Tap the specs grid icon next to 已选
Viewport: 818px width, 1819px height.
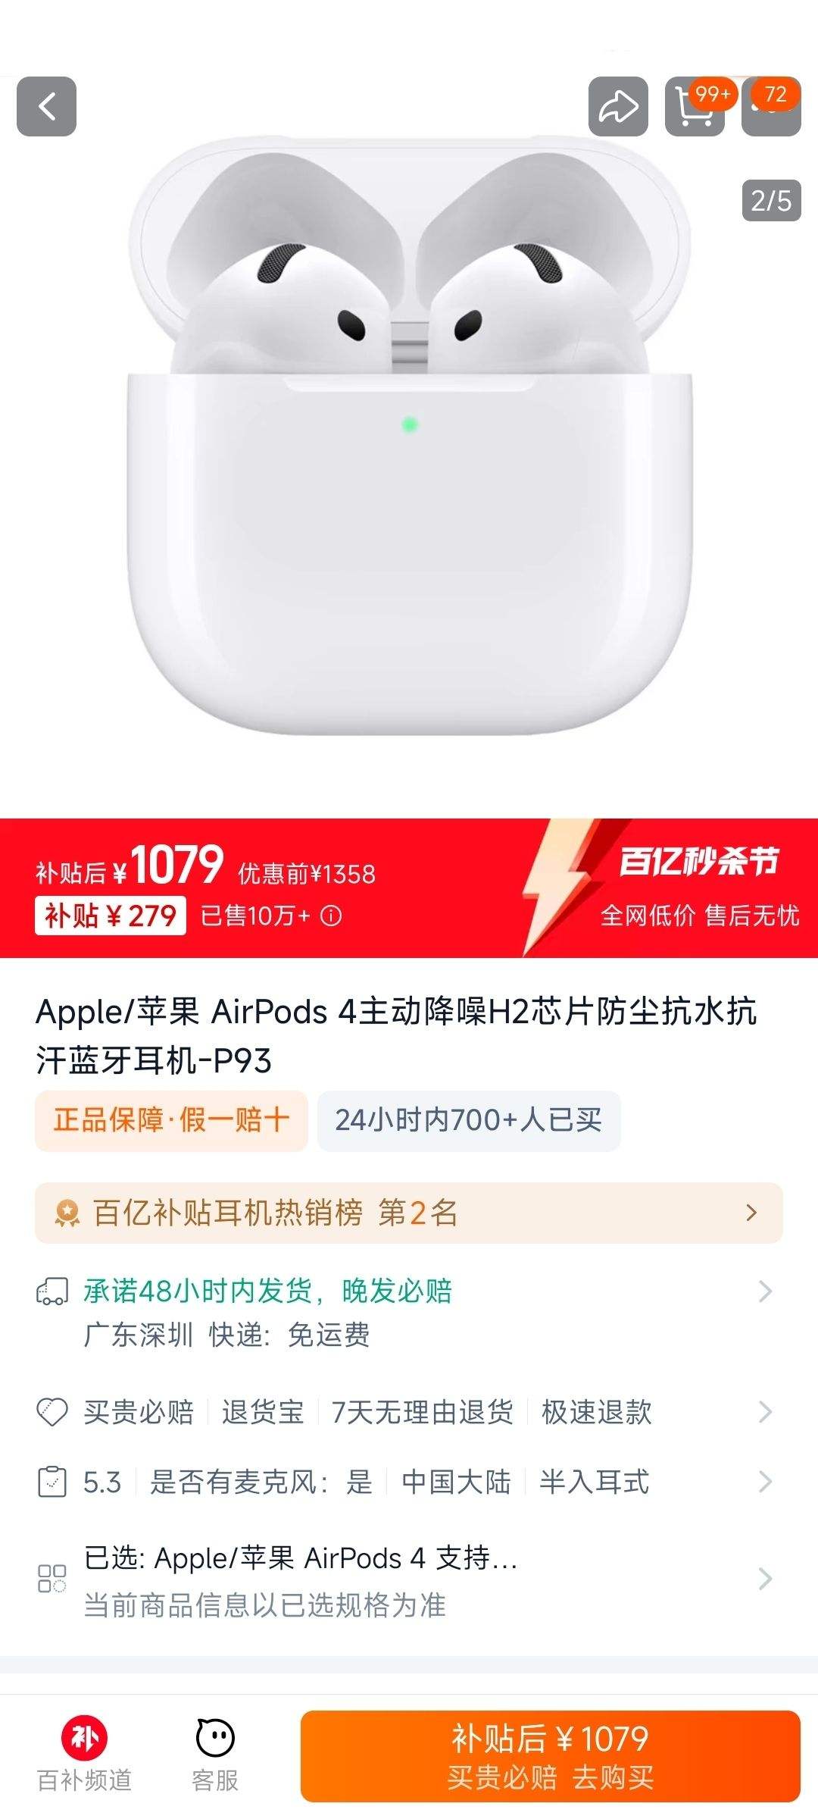[52, 1578]
